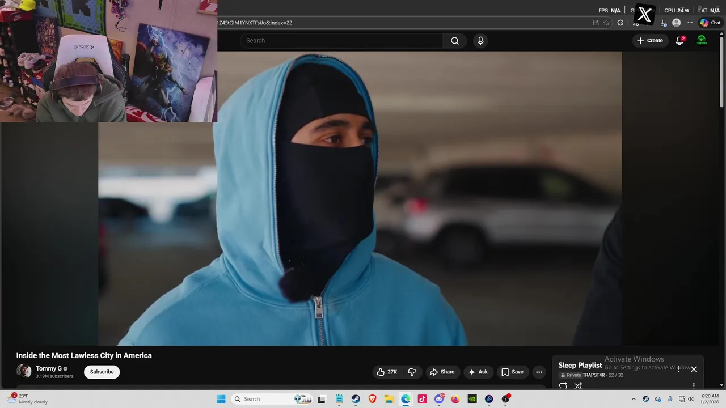Add page to favorites star icon
The height and width of the screenshot is (408, 726).
(606, 23)
